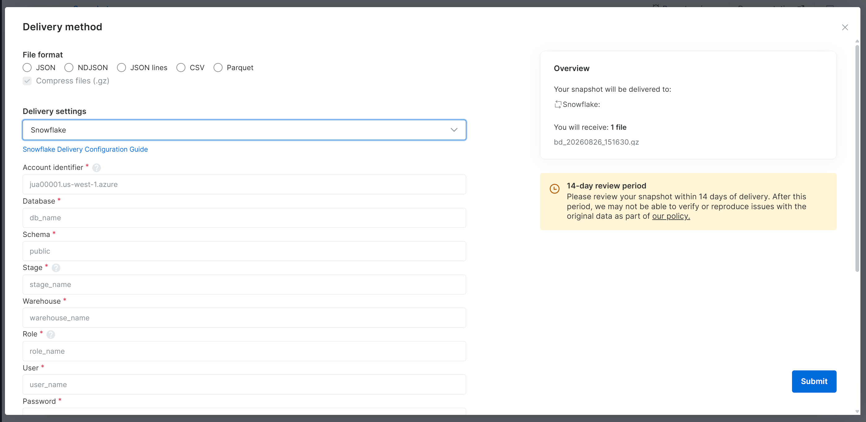Toggle Compress files (.gz) checkbox
Screen dimensions: 866x422
27,81
